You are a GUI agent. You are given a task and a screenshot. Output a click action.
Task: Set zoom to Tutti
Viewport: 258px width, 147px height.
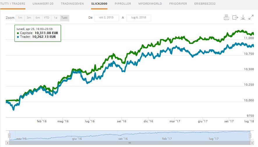pyautogui.click(x=64, y=18)
